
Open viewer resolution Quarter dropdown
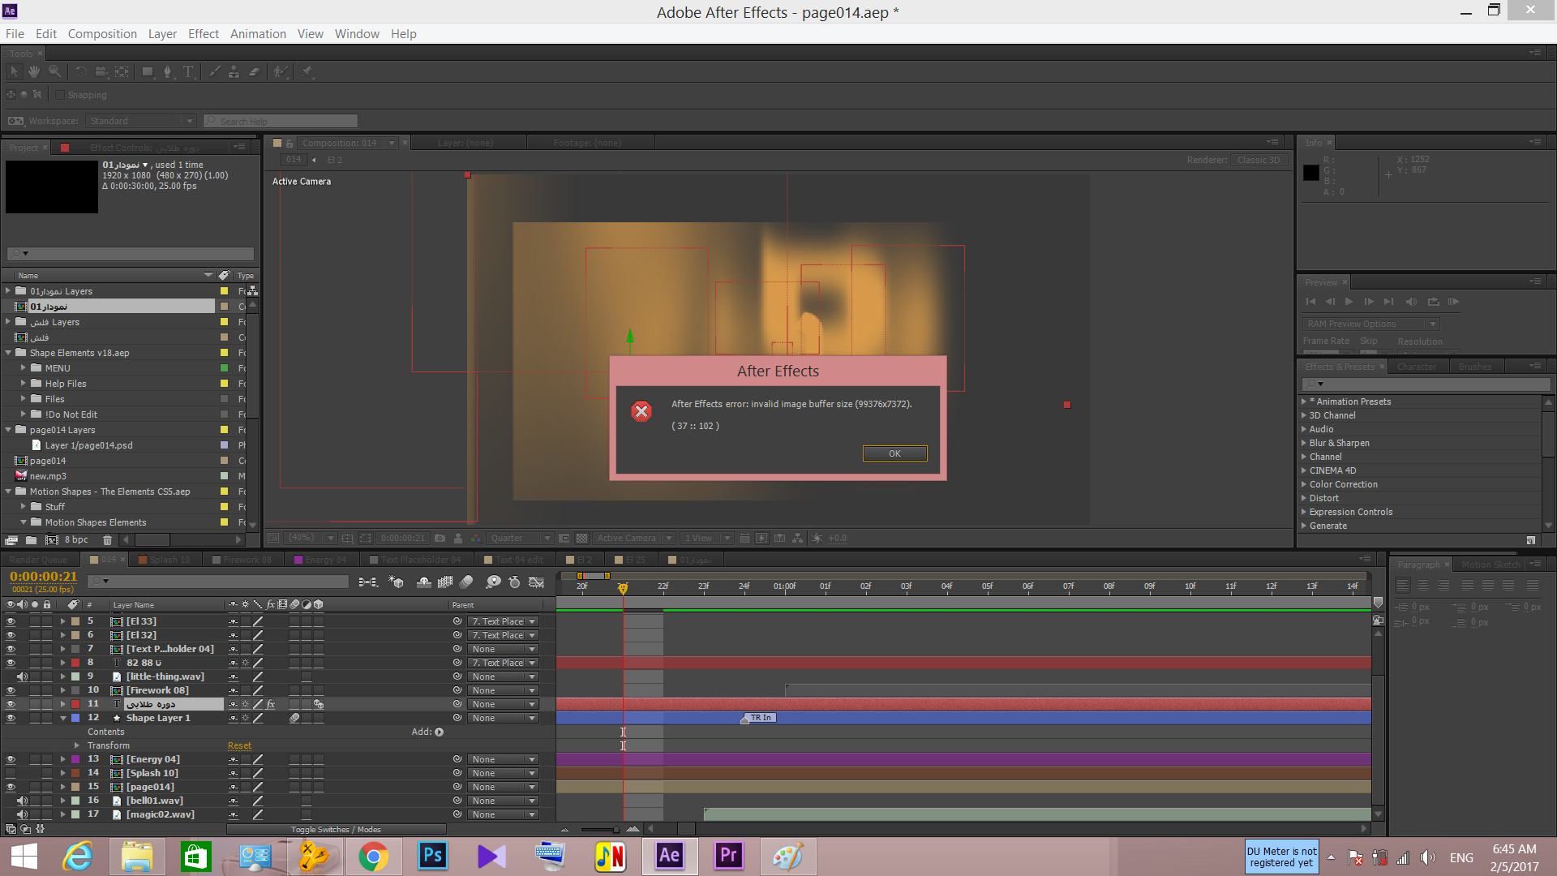coord(520,538)
